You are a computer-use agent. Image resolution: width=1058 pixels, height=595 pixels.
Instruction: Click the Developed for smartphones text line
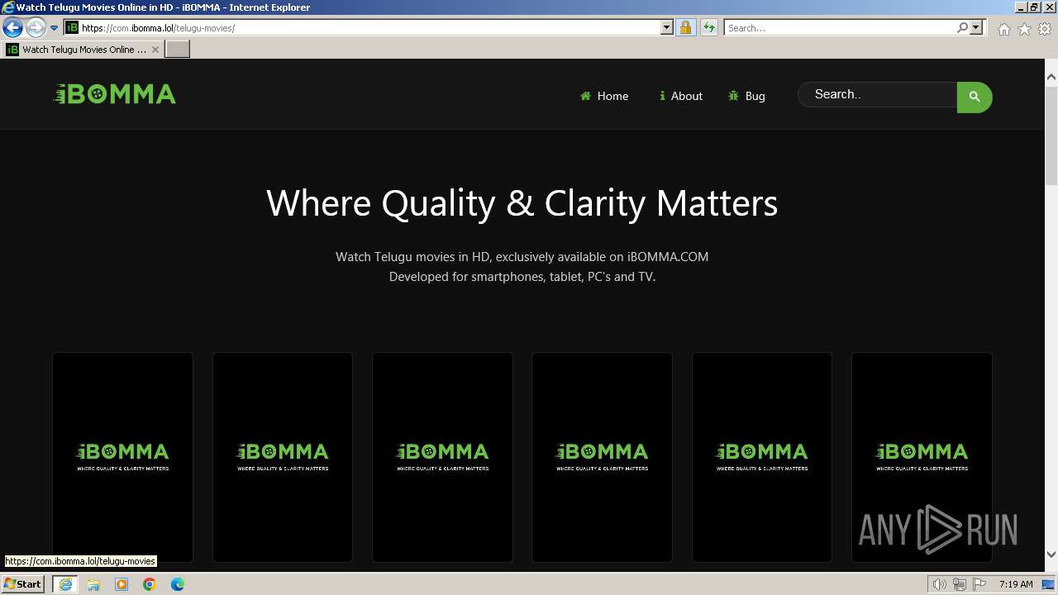522,277
